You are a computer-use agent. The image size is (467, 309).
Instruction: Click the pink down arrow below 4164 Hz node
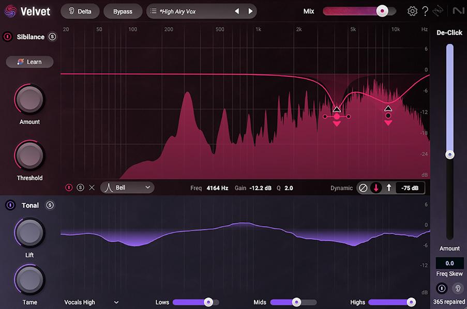[x=337, y=124]
